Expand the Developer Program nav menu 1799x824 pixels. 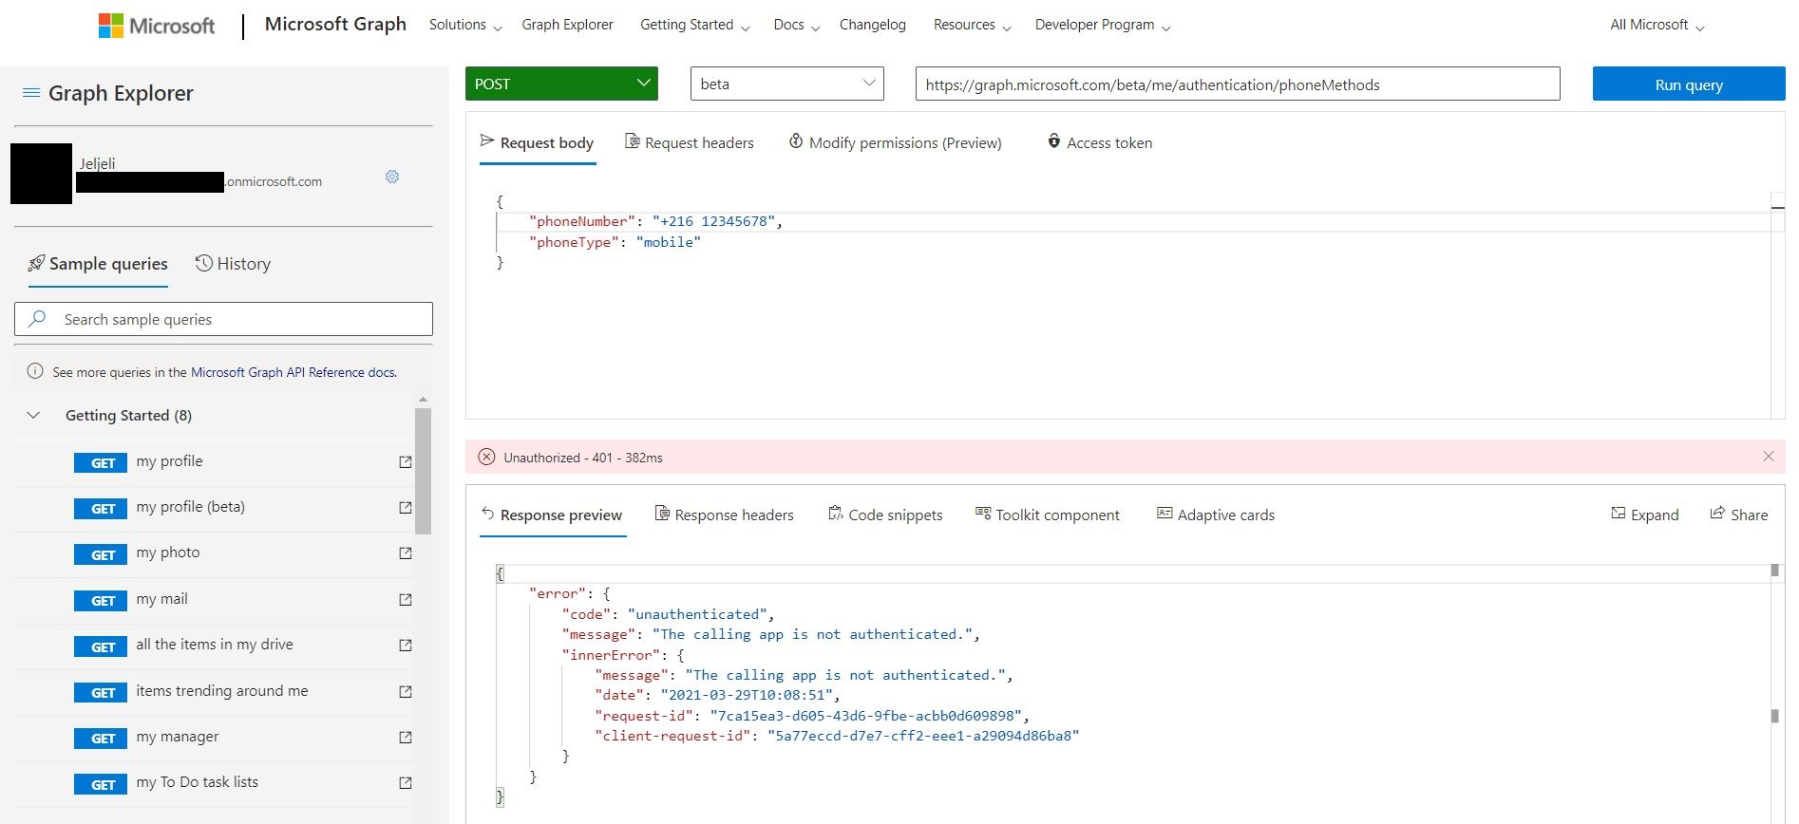(x=1103, y=25)
